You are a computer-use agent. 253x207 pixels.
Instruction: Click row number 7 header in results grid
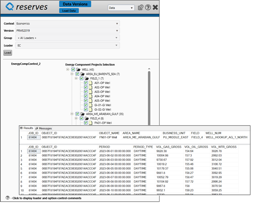21,177
